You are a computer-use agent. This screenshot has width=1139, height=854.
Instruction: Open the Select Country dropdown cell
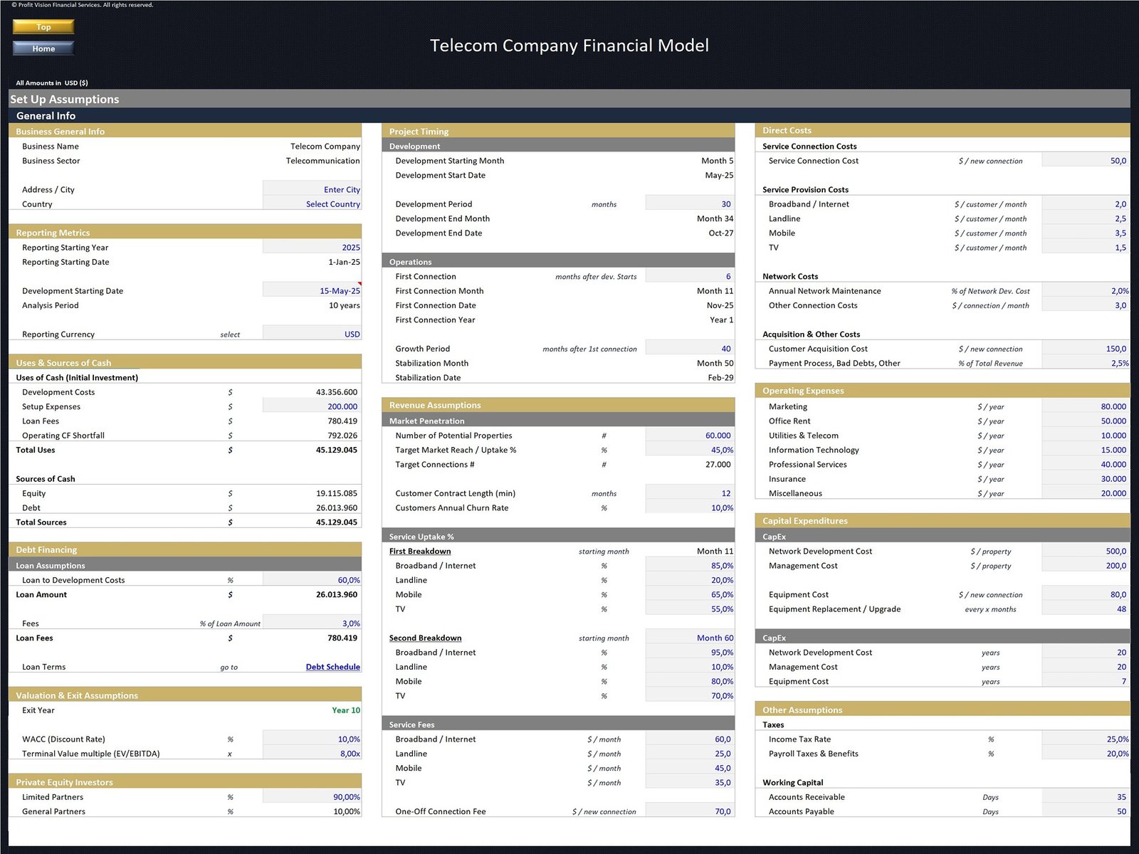coord(313,204)
